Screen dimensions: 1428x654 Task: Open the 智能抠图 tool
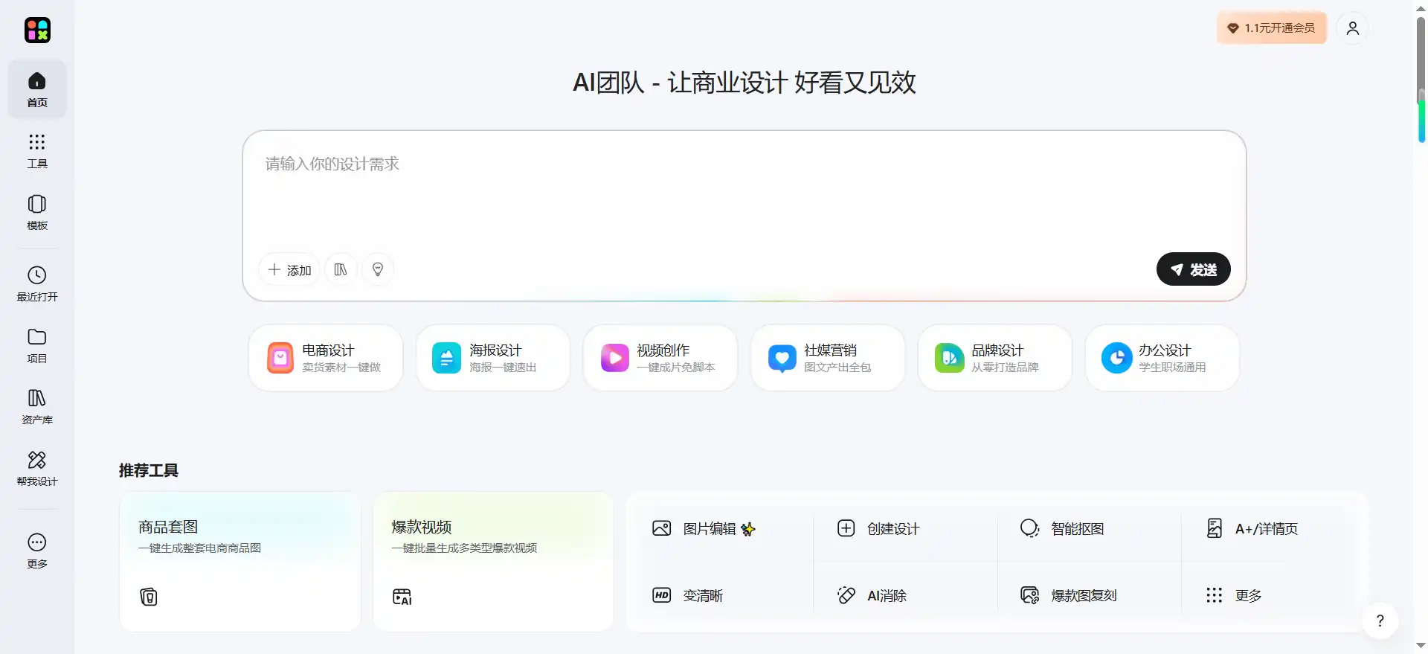(1062, 529)
